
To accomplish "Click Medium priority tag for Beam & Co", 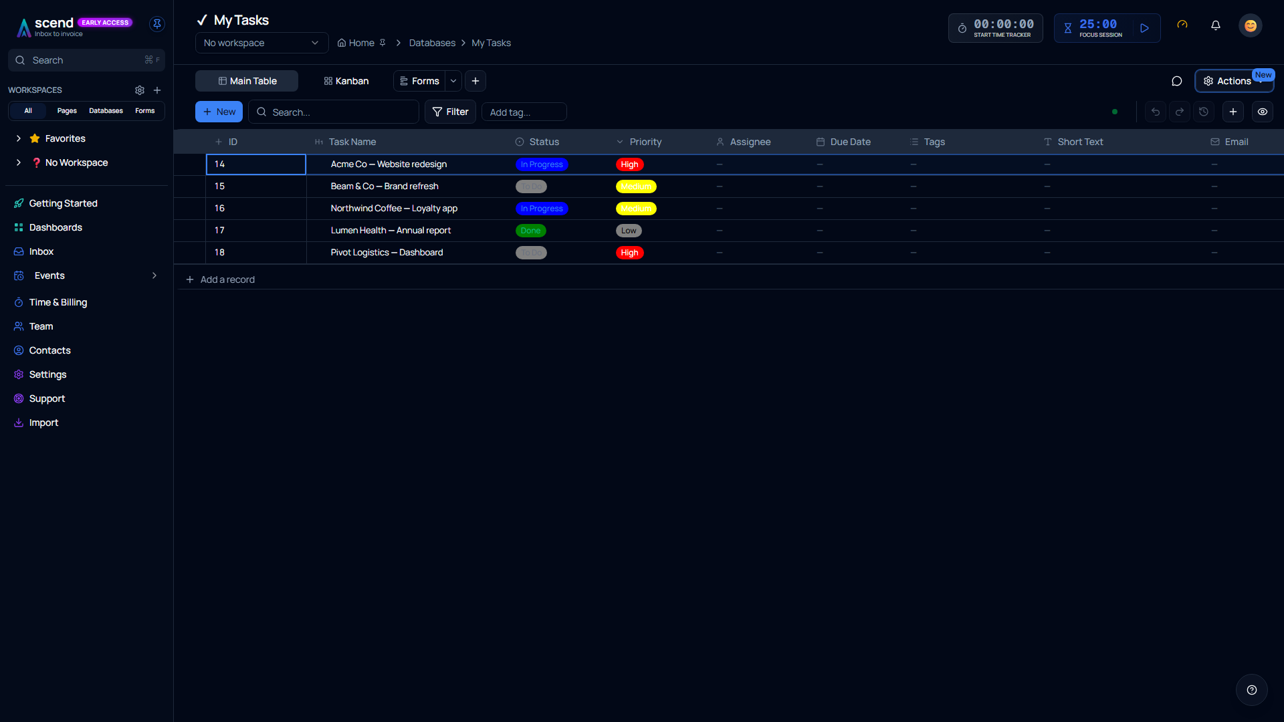I will 636,187.
